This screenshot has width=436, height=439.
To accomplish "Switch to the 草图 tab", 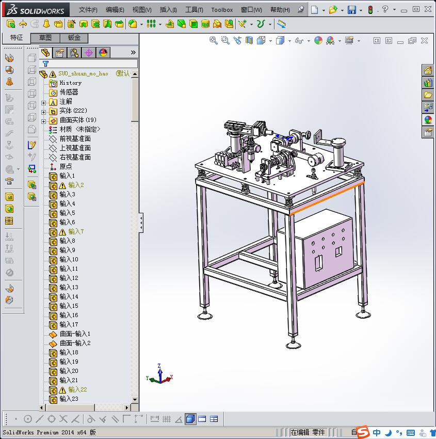I will (x=45, y=38).
